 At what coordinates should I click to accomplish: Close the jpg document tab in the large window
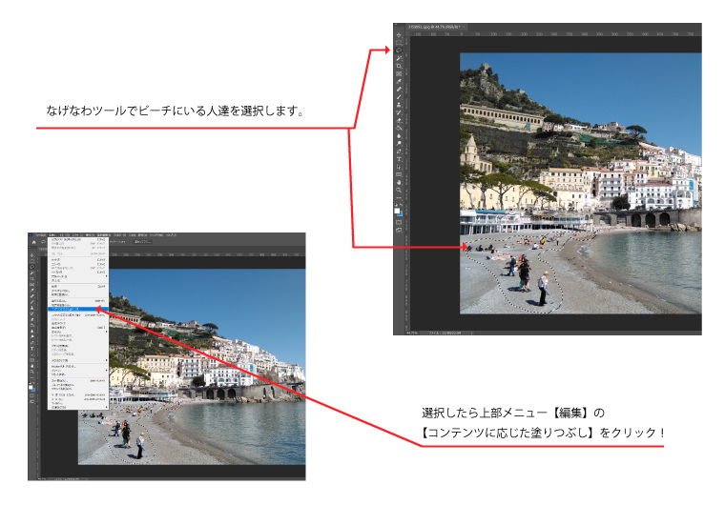point(464,27)
